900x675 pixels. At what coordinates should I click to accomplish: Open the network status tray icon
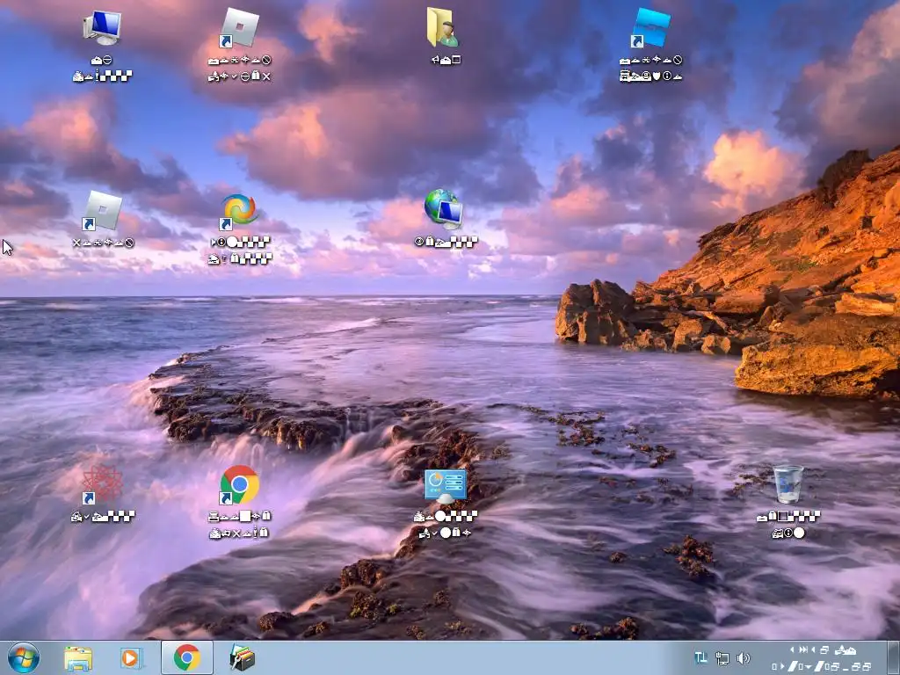pyautogui.click(x=722, y=657)
